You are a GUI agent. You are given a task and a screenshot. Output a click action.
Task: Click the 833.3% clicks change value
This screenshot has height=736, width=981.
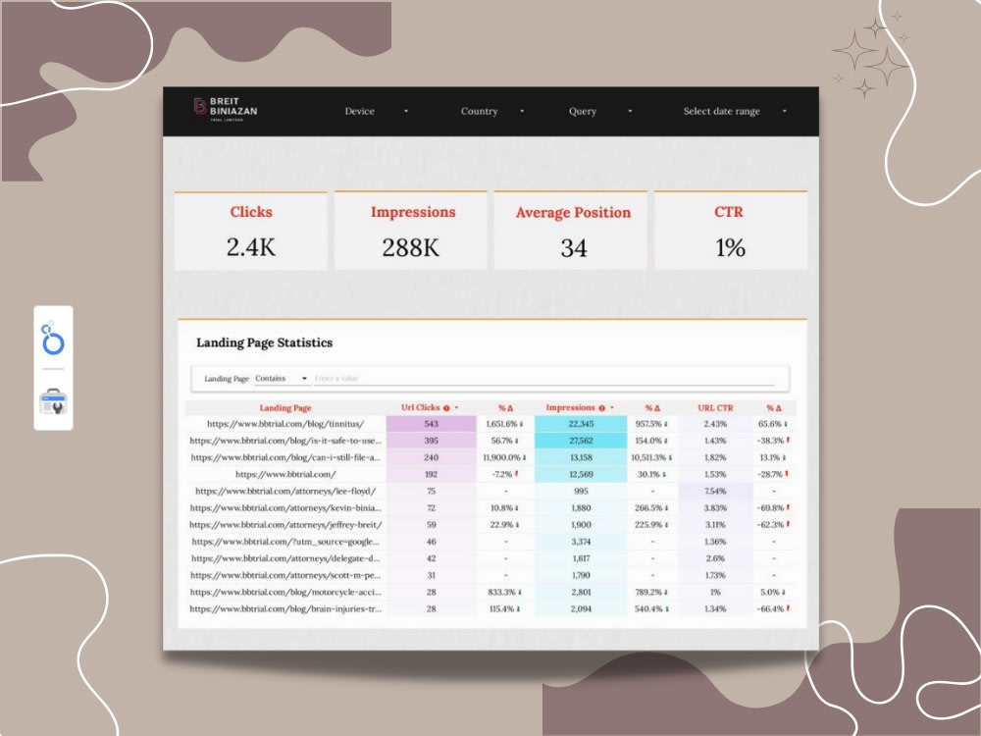coord(501,592)
